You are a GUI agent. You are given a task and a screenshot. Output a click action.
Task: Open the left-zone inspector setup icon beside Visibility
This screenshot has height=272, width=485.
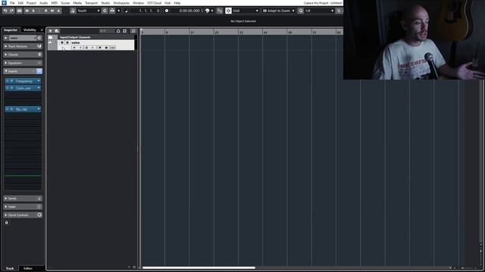42,30
